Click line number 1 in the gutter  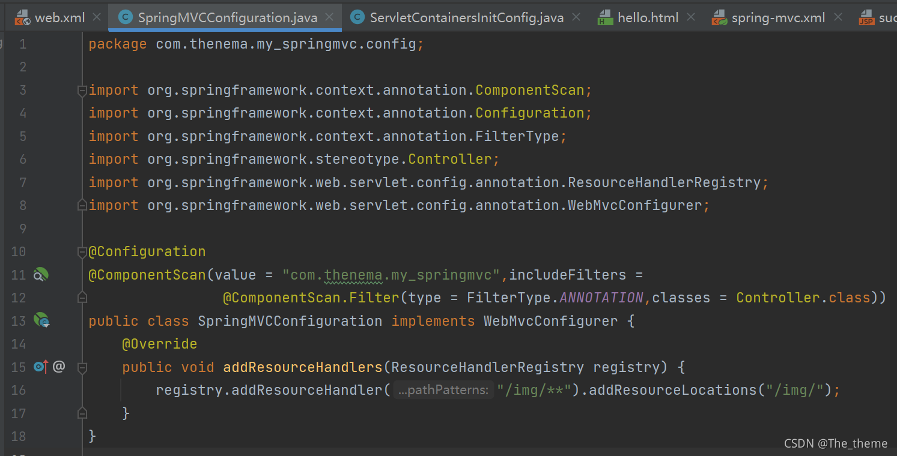point(23,44)
